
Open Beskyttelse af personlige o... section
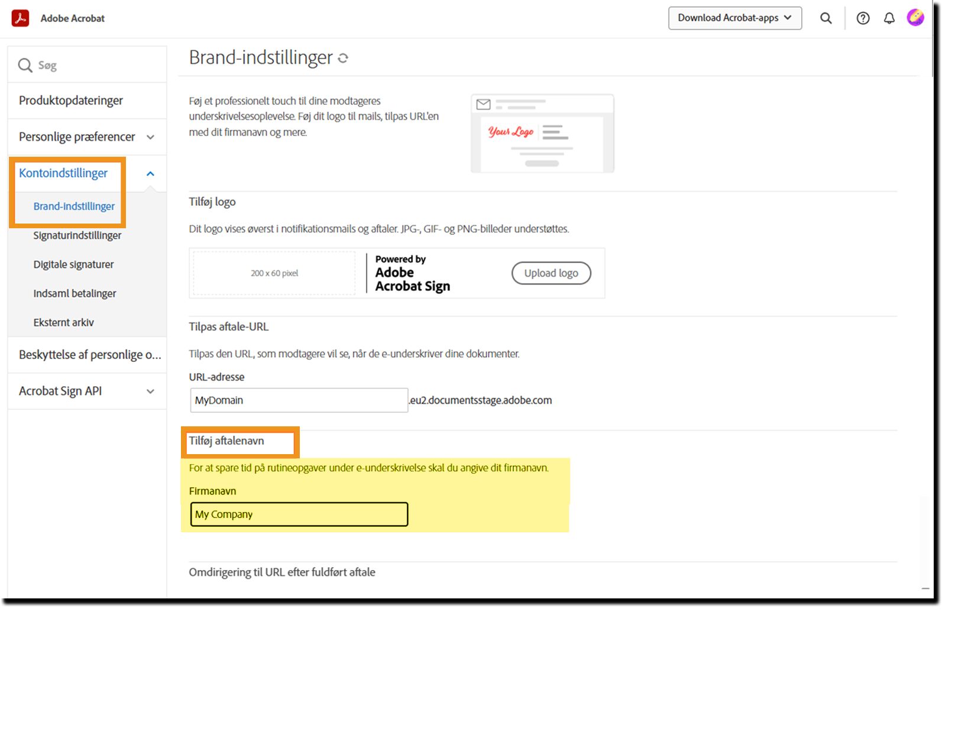90,355
